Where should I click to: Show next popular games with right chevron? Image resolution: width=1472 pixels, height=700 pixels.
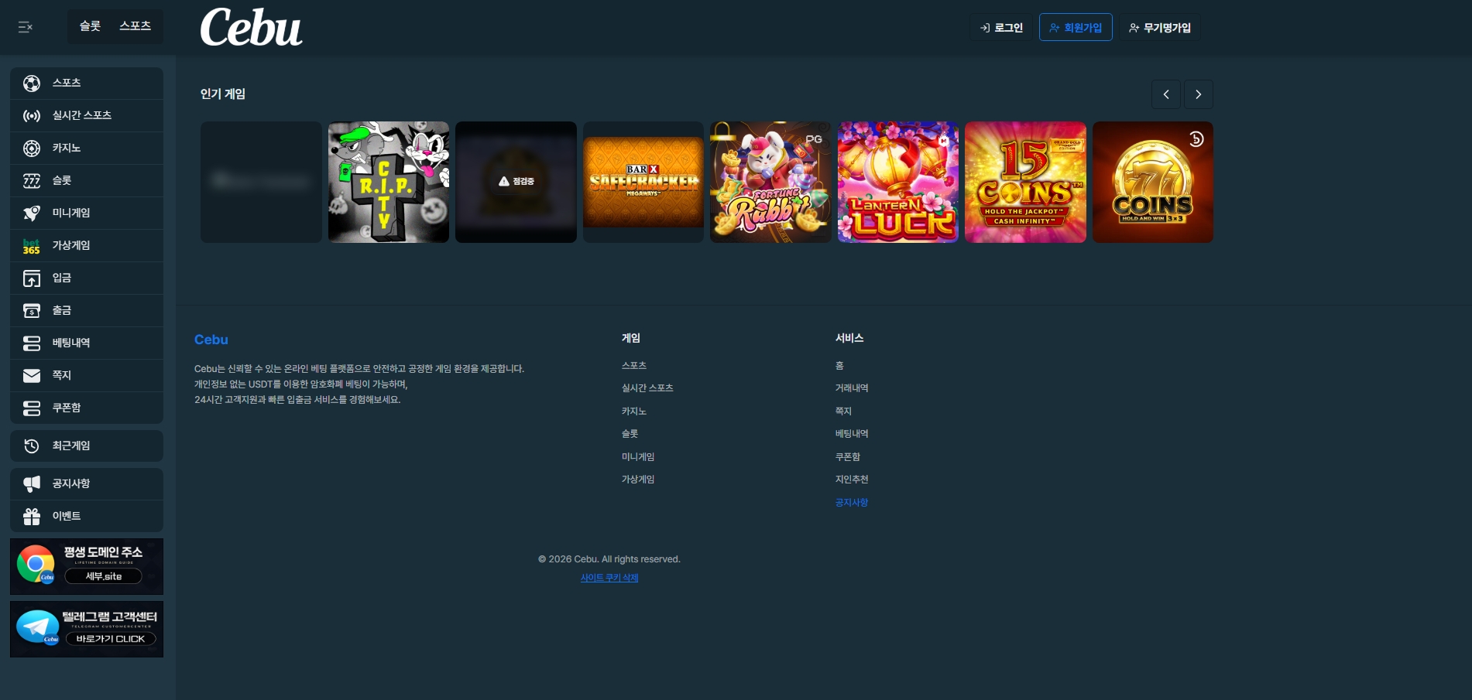coord(1199,94)
